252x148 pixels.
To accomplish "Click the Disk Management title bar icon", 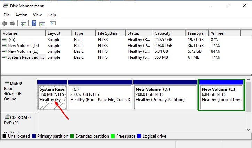I will tap(6, 6).
